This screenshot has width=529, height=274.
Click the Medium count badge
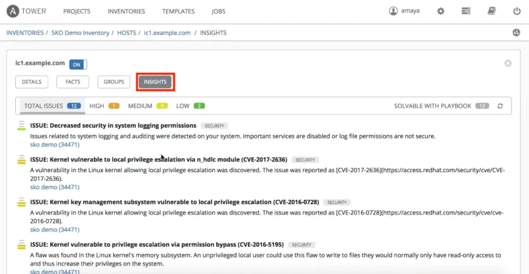[x=162, y=106]
